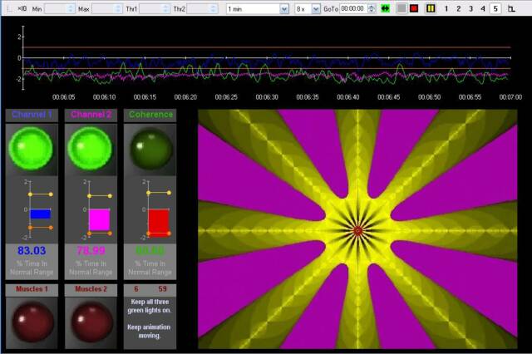Click the Max field stepper arrows
The image size is (532, 354).
tap(118, 9)
